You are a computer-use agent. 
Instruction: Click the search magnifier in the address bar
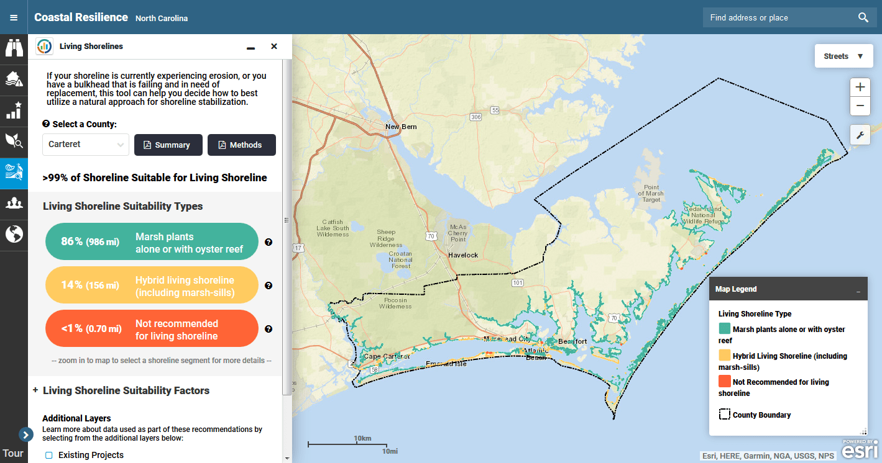(863, 17)
